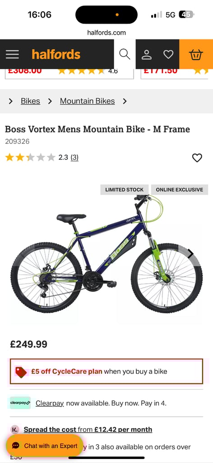This screenshot has height=463, width=213.
Task: Go to Mountain Bikes breadcrumb
Action: [x=87, y=101]
